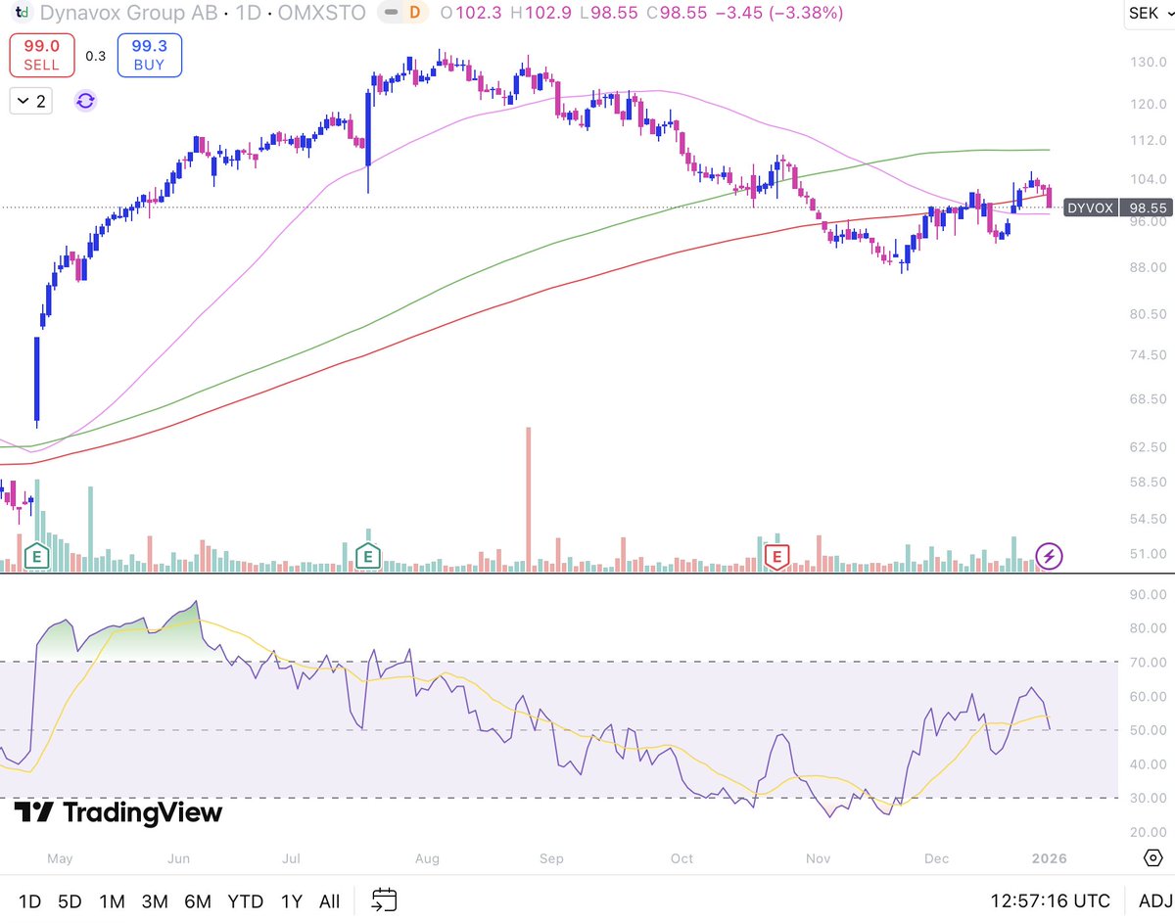Select the 1D time range
Screen dimensions: 1175x923
30,900
